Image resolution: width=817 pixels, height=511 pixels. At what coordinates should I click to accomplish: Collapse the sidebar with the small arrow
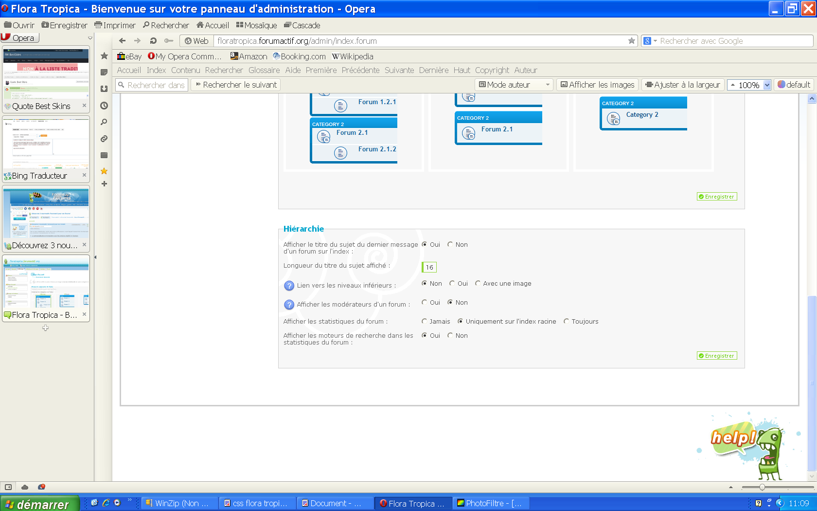(95, 257)
